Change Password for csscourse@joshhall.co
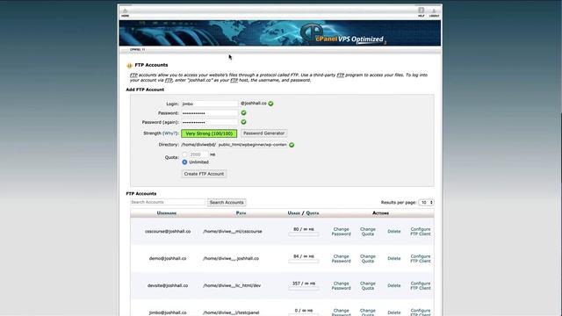Image resolution: width=562 pixels, height=316 pixels. [x=342, y=232]
